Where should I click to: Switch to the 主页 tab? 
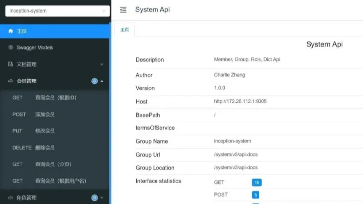[x=125, y=30]
